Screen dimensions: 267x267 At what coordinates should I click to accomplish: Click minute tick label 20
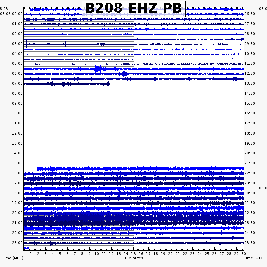(170, 254)
